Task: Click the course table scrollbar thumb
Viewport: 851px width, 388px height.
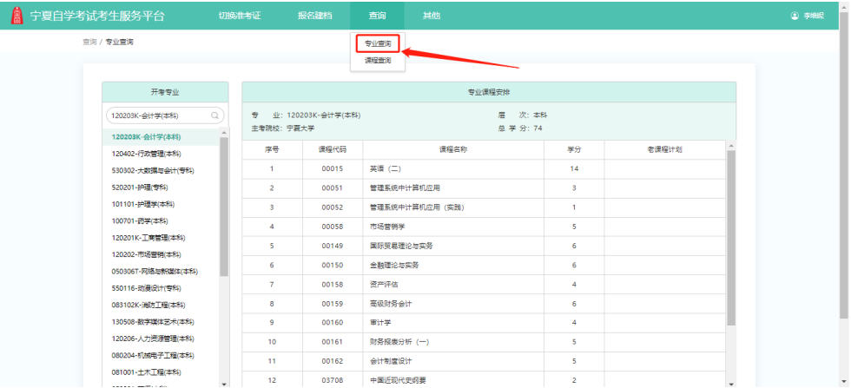Action: [731, 238]
